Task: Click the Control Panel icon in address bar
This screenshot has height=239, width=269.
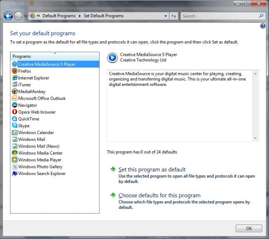Action: (32, 16)
